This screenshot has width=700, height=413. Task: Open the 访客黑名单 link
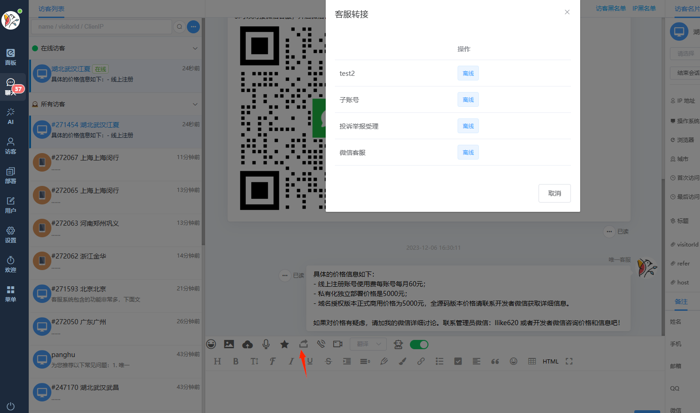(x=611, y=8)
